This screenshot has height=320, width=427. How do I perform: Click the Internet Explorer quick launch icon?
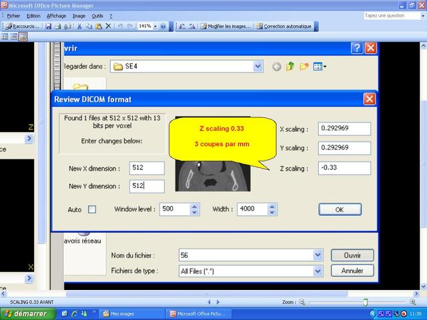coord(74,314)
